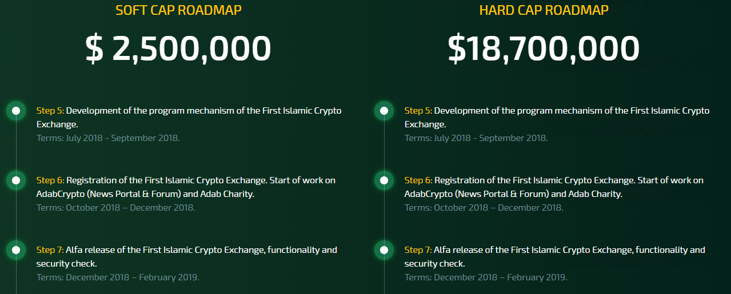Click the SOFT CAP ROADMAP heading
731x294 pixels.
[178, 10]
